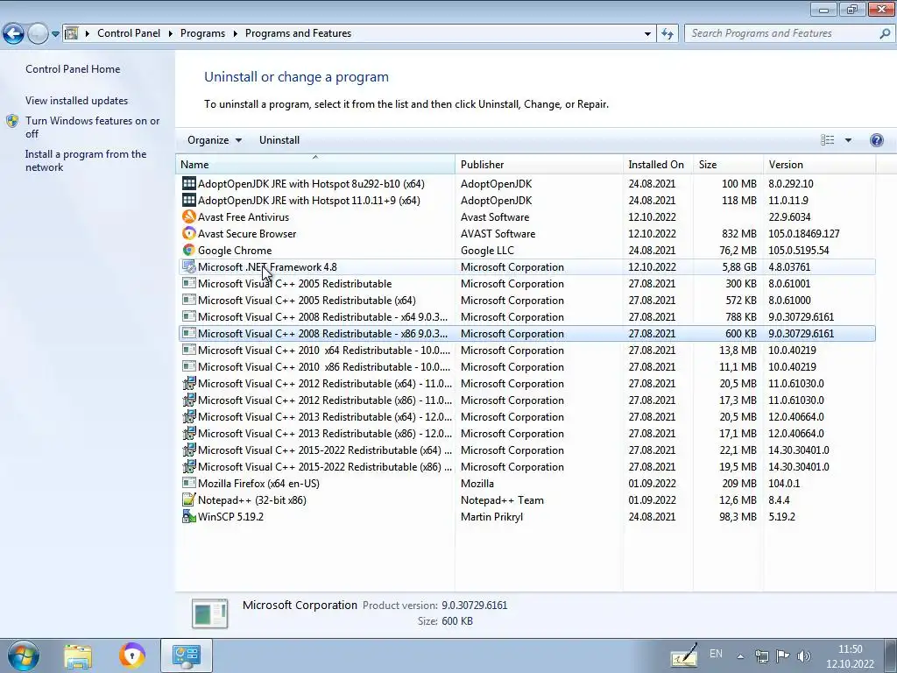Select Visual C++ 2015-2022 Redistributable (x86) row
897x673 pixels.
pyautogui.click(x=526, y=467)
